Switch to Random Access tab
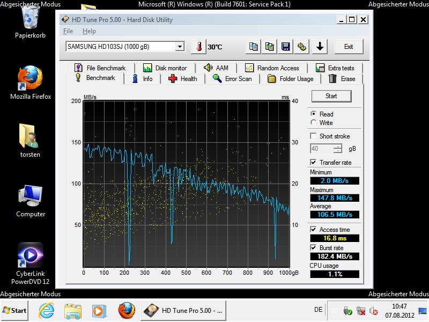 (x=272, y=68)
